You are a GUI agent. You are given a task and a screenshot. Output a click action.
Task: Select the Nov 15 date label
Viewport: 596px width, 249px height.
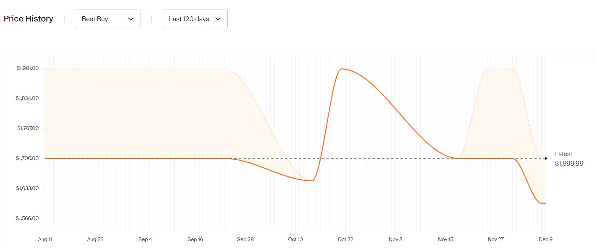pos(446,239)
